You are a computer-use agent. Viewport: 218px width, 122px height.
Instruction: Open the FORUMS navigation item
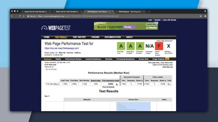[x=95, y=37]
